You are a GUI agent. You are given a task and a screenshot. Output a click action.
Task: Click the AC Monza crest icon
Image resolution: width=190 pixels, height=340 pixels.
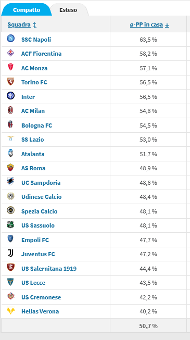coord(10,67)
